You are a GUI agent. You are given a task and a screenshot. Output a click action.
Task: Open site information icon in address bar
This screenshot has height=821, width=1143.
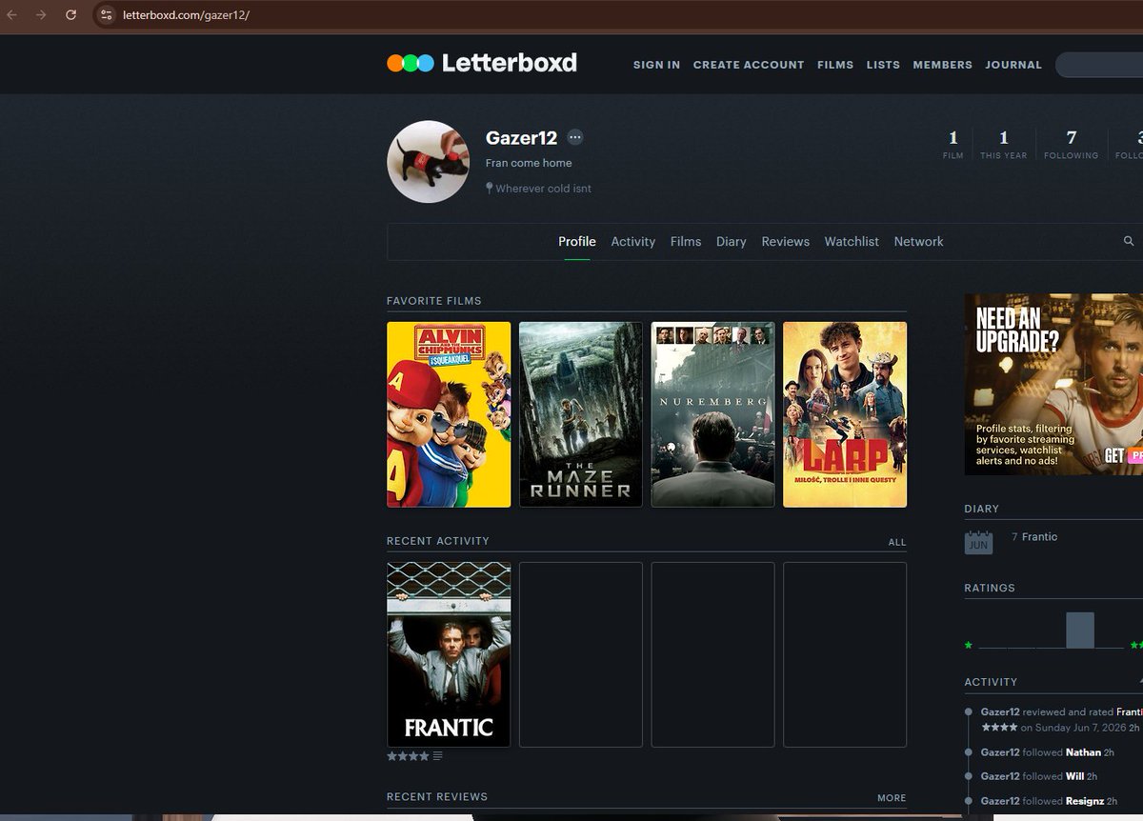pyautogui.click(x=106, y=15)
